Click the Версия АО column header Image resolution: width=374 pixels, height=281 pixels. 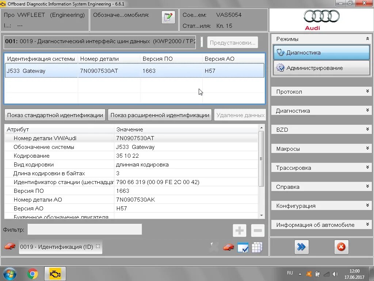click(x=233, y=59)
